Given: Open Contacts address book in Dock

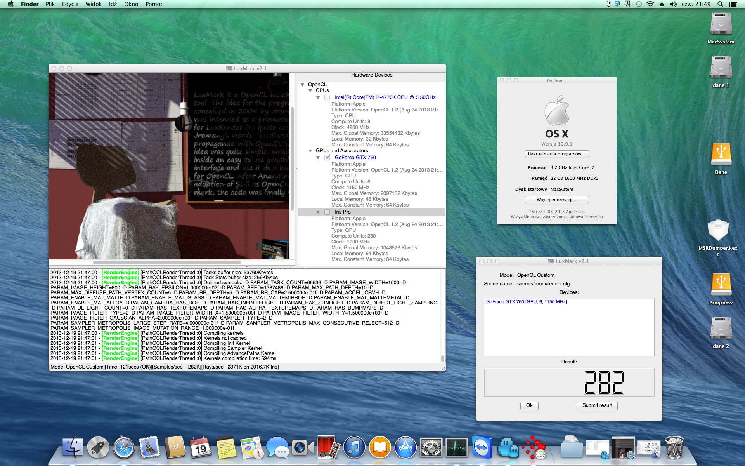Looking at the screenshot, I should (175, 448).
